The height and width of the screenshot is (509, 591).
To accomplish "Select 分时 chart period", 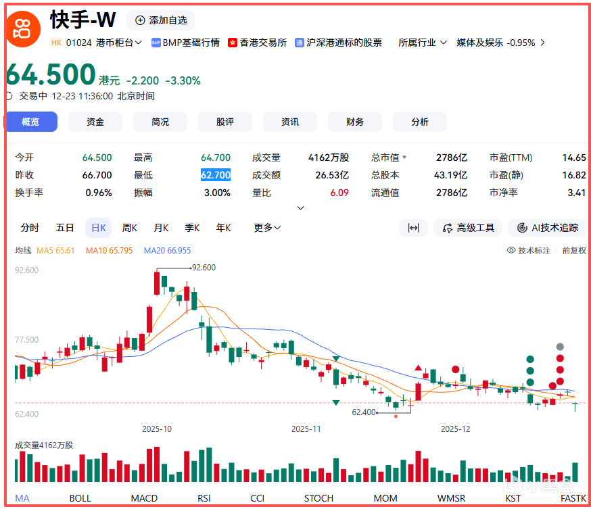I will pos(30,228).
